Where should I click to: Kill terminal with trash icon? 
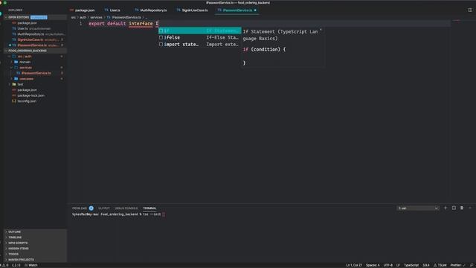pos(462,208)
